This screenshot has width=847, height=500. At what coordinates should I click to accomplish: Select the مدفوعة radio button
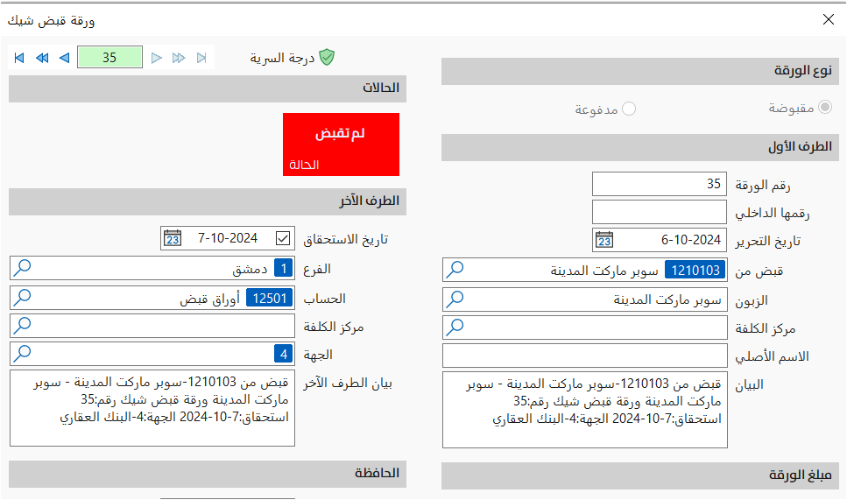[629, 109]
